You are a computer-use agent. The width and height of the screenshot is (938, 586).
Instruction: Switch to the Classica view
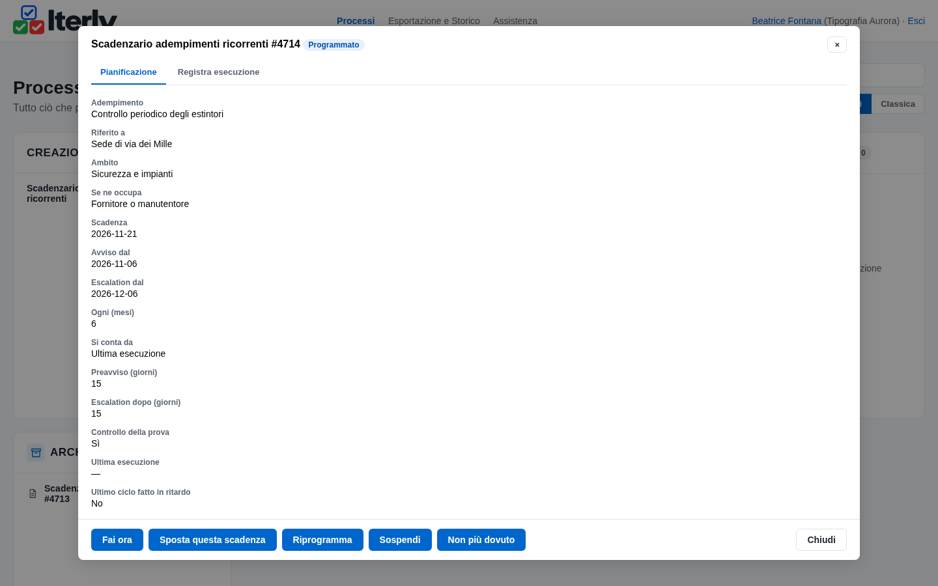(898, 104)
